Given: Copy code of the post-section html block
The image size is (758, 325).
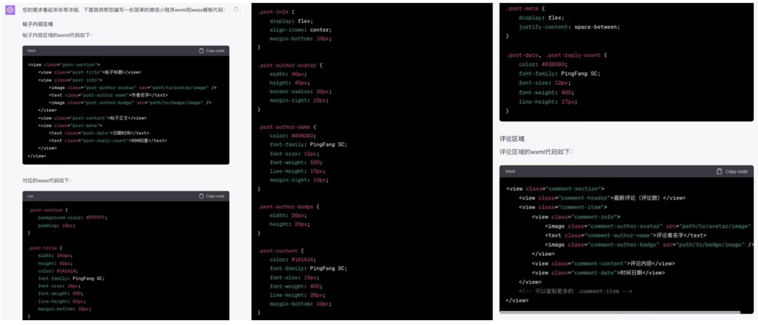Looking at the screenshot, I should point(212,50).
